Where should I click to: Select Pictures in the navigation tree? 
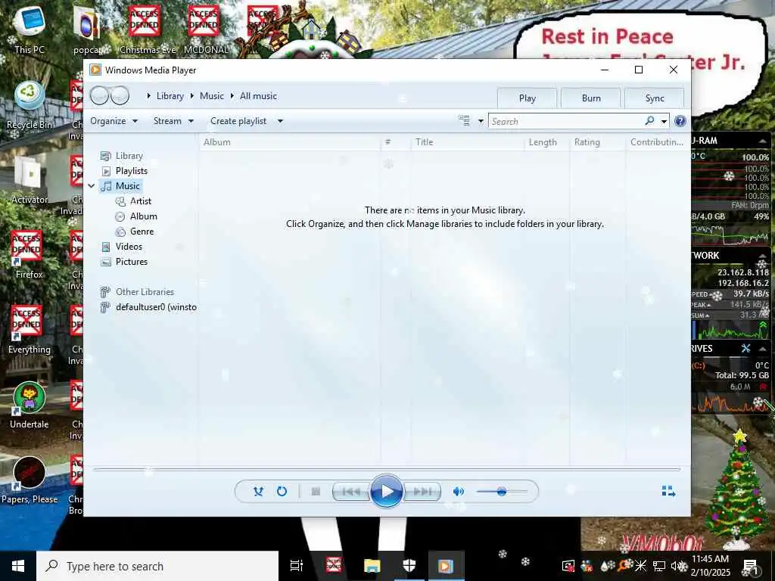pos(124,262)
